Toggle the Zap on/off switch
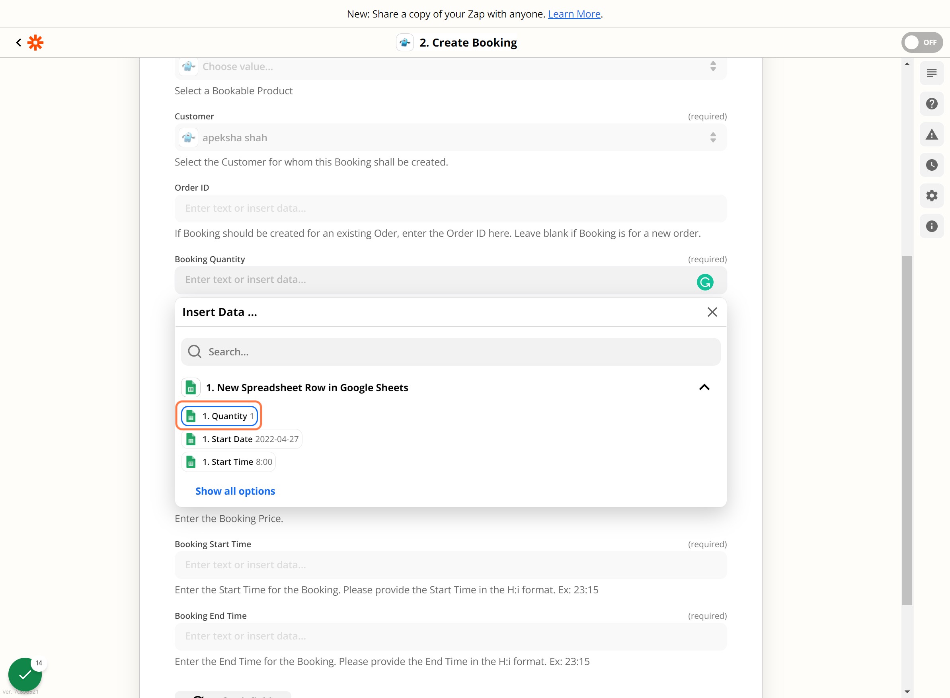The height and width of the screenshot is (698, 950). pyautogui.click(x=922, y=43)
